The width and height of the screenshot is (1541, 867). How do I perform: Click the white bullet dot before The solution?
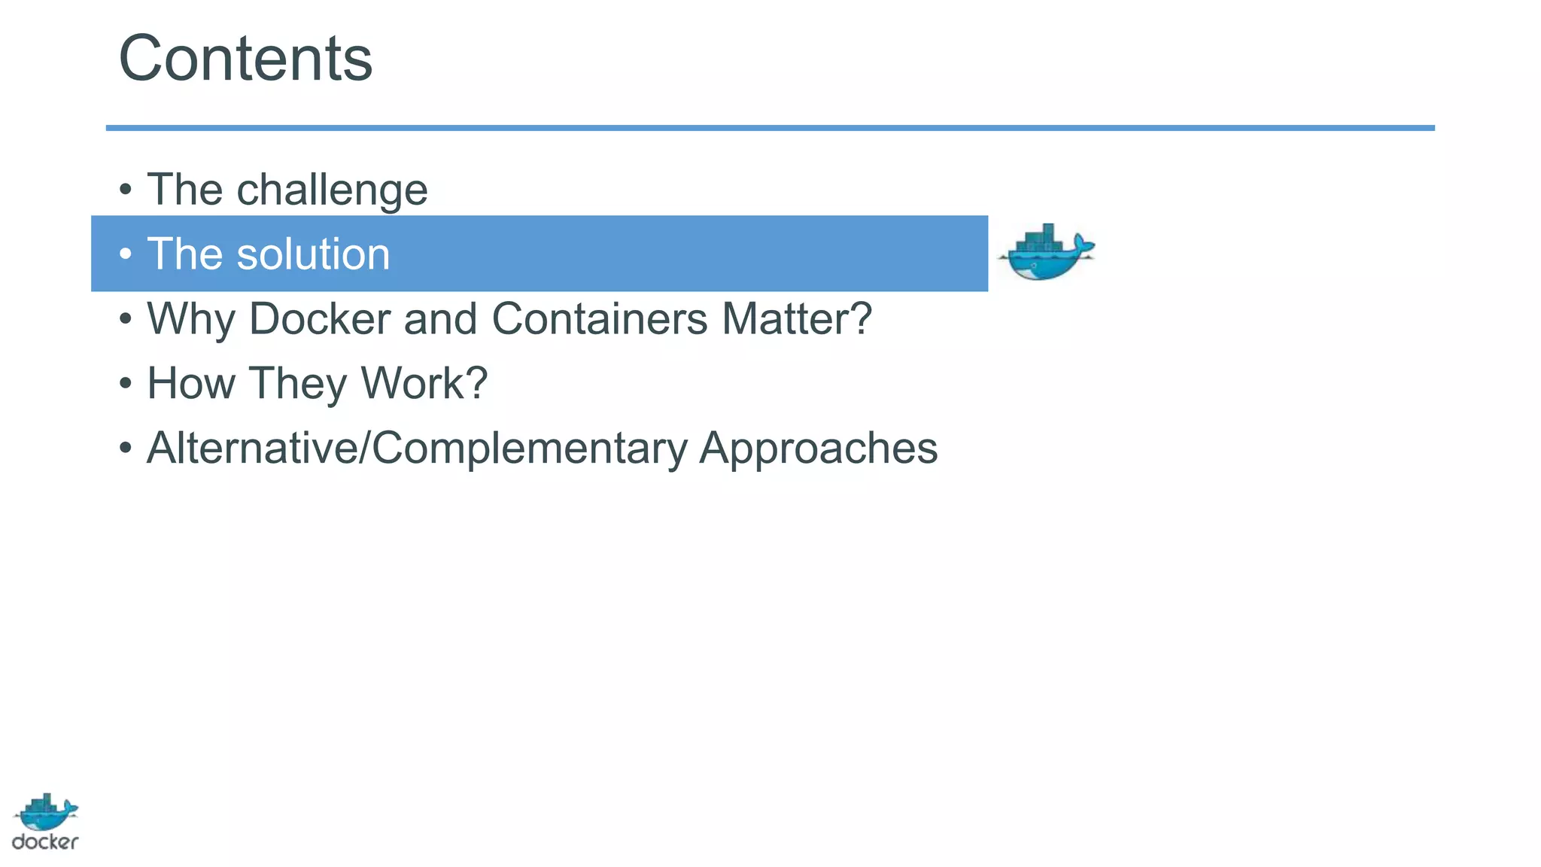tap(126, 254)
